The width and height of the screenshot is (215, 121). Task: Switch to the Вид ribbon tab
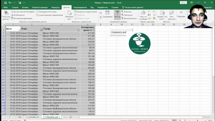point(92,7)
